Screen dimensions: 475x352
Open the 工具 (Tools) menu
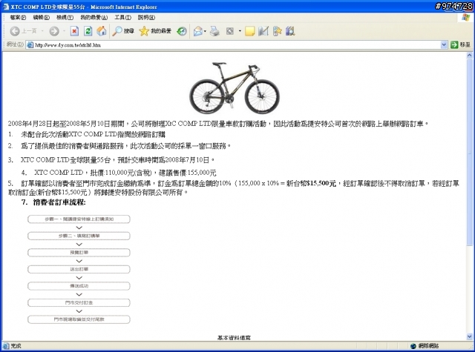122,18
